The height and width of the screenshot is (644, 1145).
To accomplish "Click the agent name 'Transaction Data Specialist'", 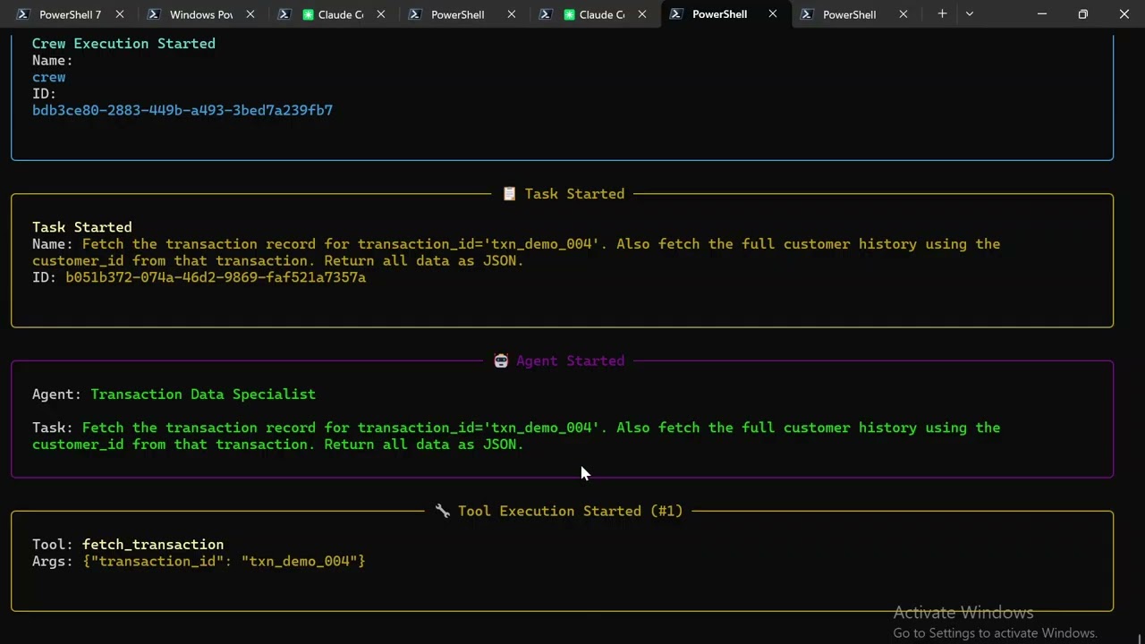I will click(x=203, y=394).
